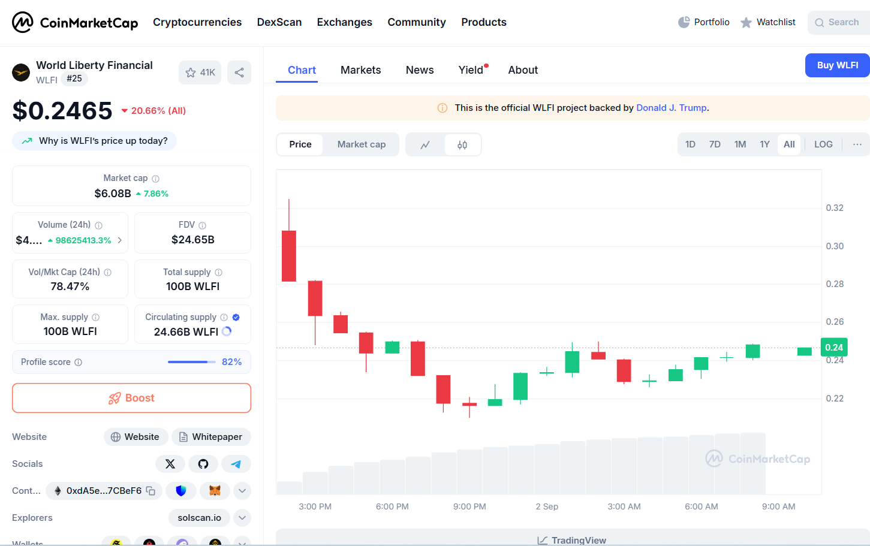Screen dimensions: 870x546
Task: Follow the Donald J. Trump link
Action: (671, 108)
